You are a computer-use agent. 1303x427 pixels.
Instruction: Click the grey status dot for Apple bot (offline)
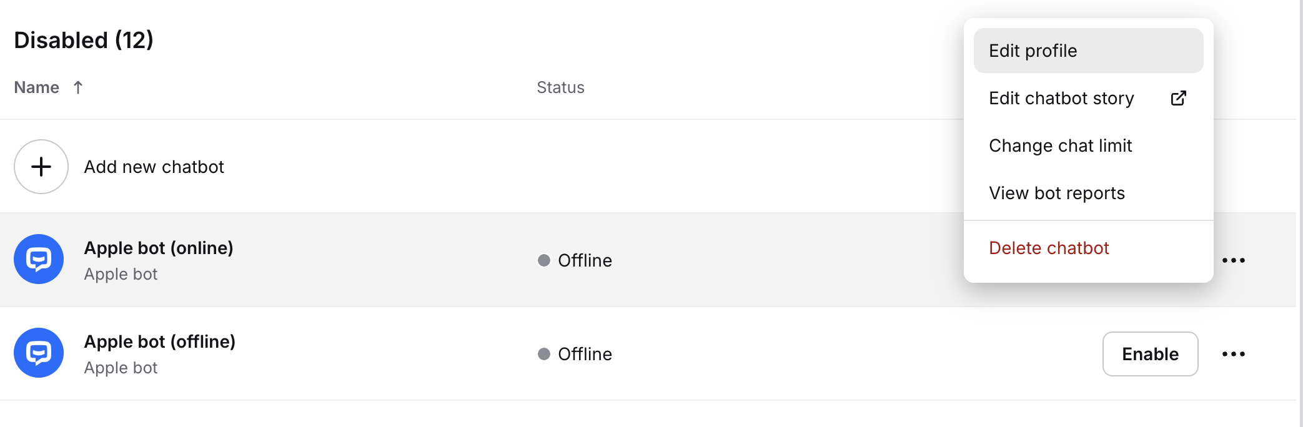(x=544, y=354)
